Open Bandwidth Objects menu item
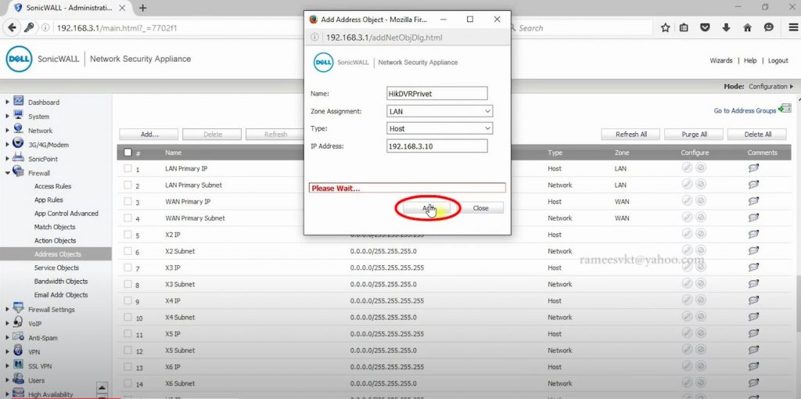 (x=61, y=281)
